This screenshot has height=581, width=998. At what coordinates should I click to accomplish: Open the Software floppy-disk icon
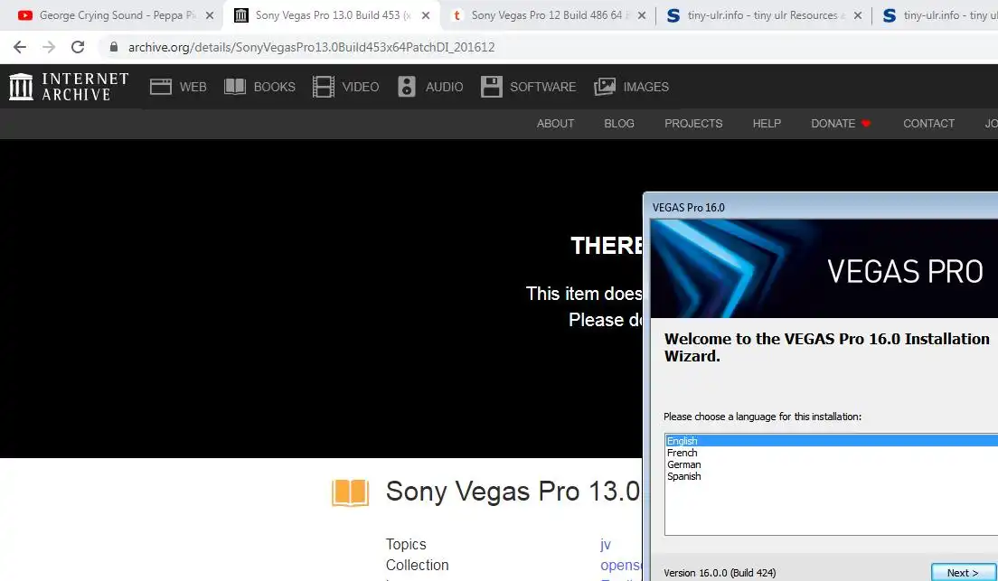point(492,87)
